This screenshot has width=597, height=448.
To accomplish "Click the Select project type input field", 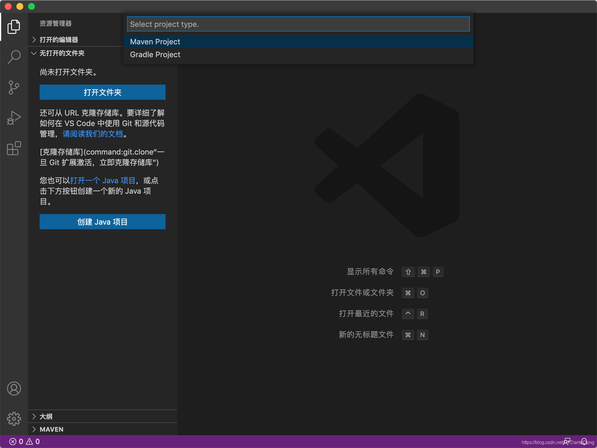I will point(298,24).
